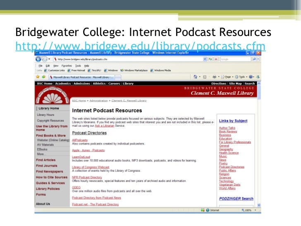Click BSC Home in top navigation
This screenshot has width=301, height=226.
click(45, 84)
